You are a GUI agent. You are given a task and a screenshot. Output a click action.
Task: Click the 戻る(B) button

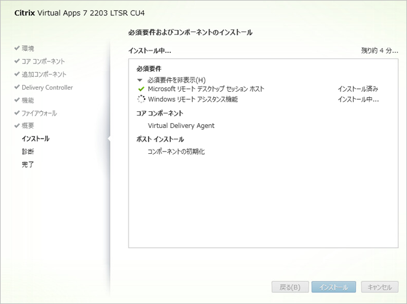pyautogui.click(x=290, y=287)
